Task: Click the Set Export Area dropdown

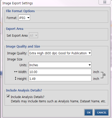Action: pyautogui.click(x=33, y=35)
